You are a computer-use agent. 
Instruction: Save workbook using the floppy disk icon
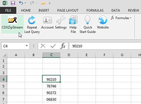[x=13, y=3]
